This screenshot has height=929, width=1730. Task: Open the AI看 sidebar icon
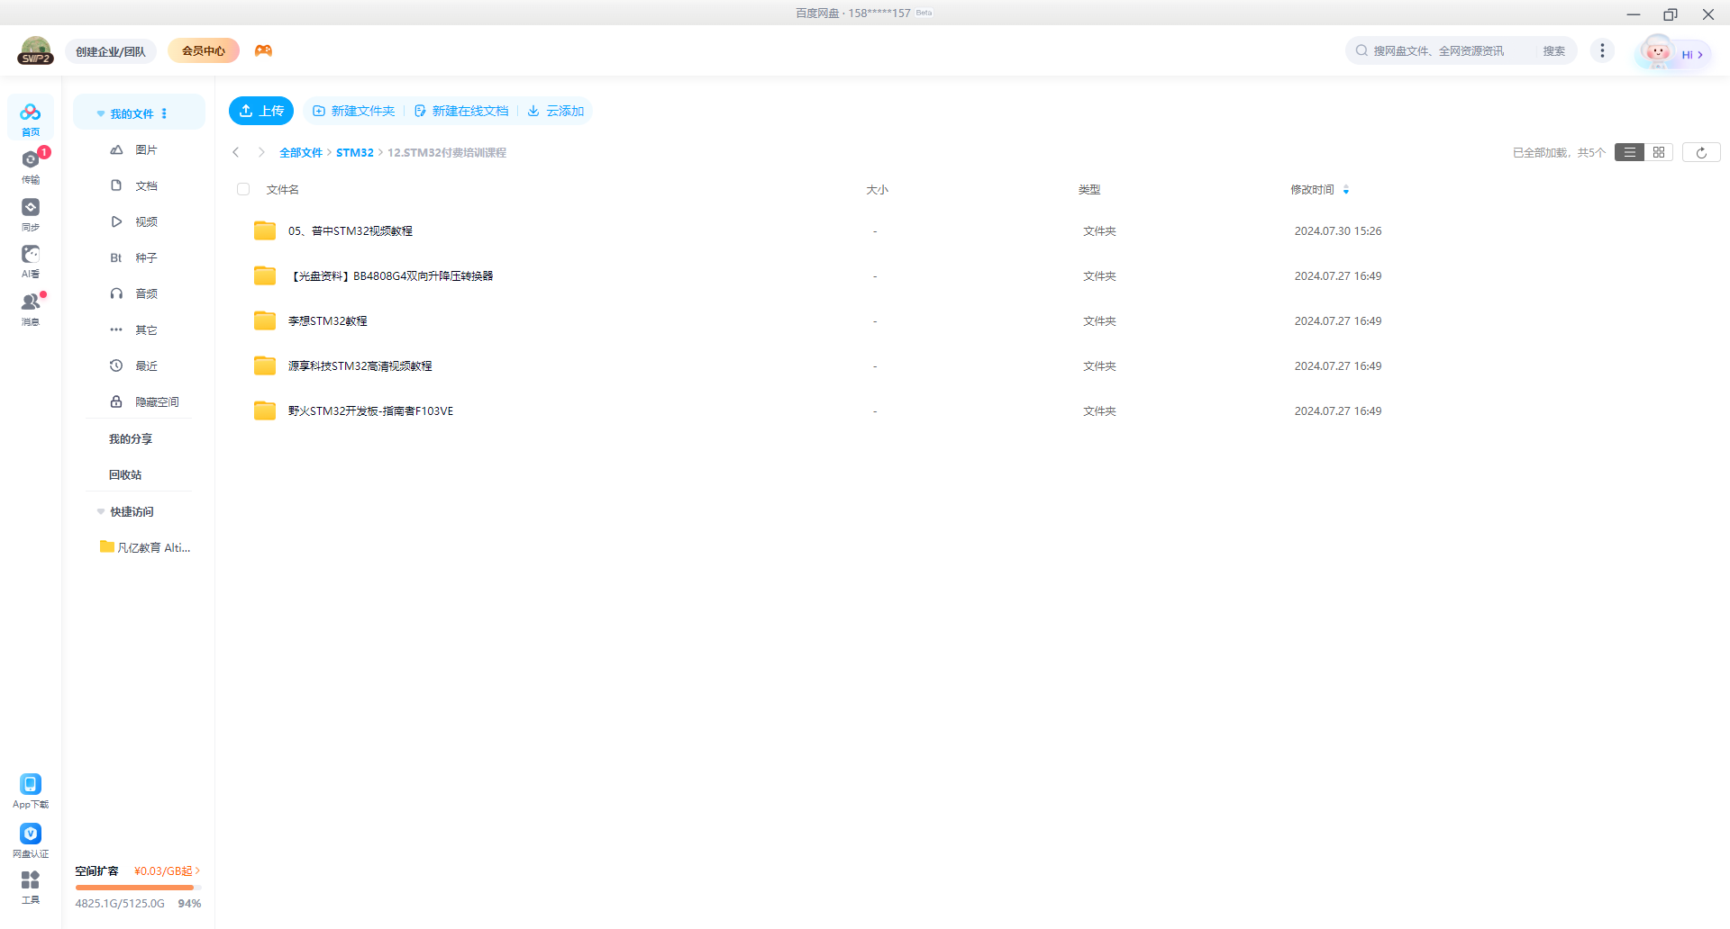[x=31, y=260]
